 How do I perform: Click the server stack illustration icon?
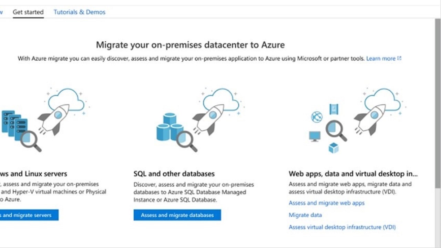click(14, 125)
